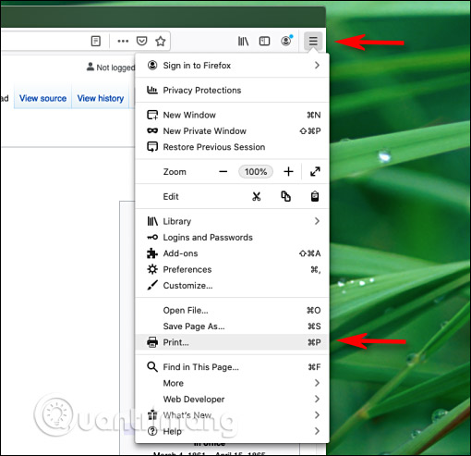Select Restore Previous Session
Screen dimensions: 471x456
(x=233, y=147)
